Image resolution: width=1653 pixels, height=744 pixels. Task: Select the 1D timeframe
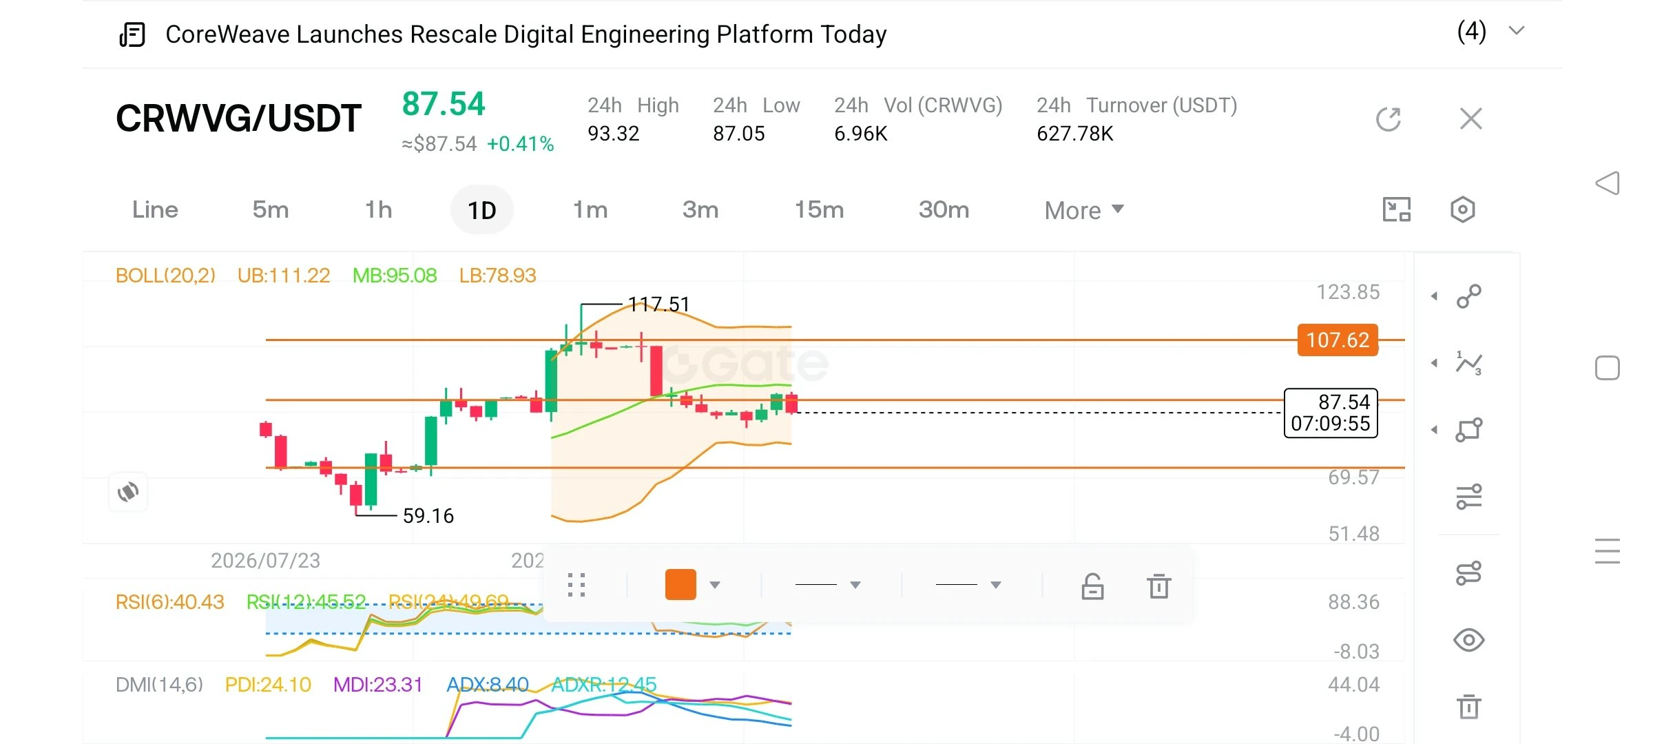pos(482,210)
